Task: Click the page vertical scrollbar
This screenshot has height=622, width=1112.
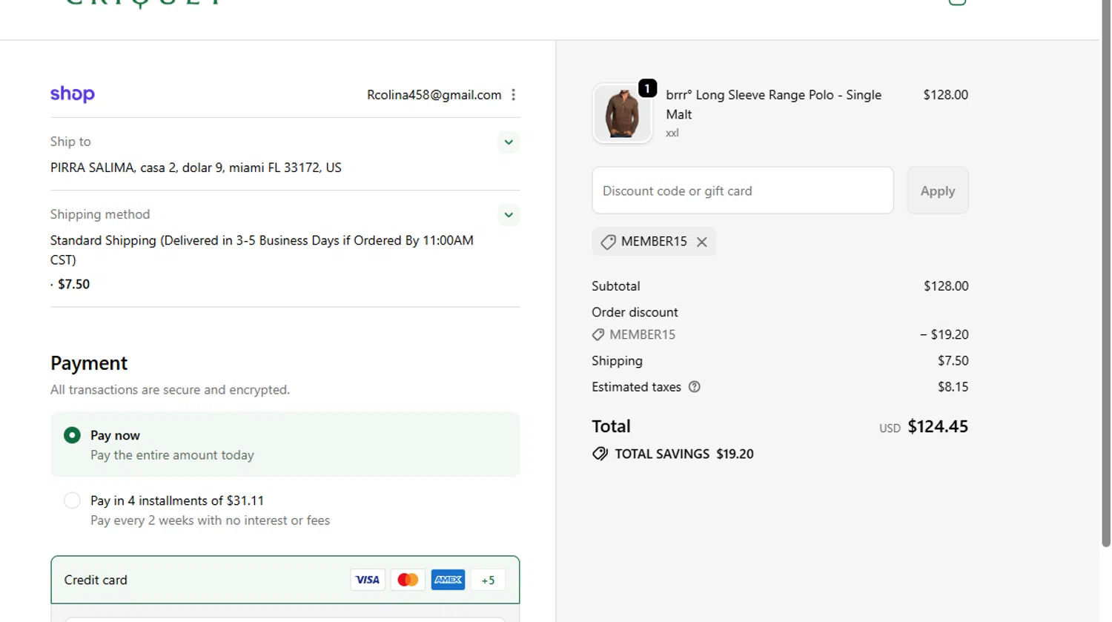Action: tap(1106, 274)
